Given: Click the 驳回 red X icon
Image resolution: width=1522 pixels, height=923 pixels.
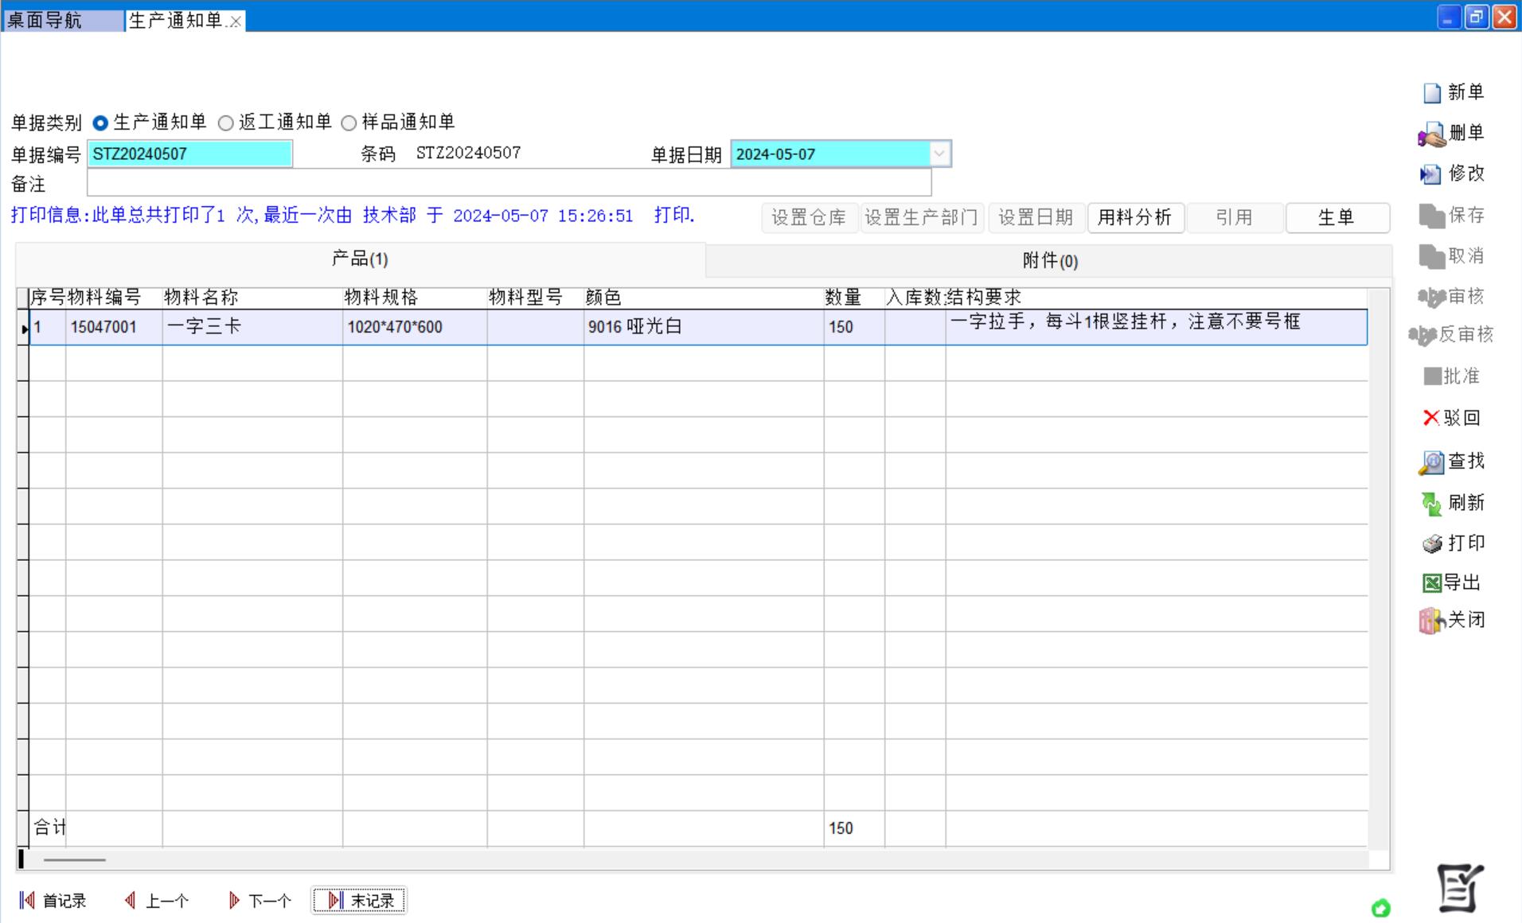Looking at the screenshot, I should click(x=1430, y=418).
